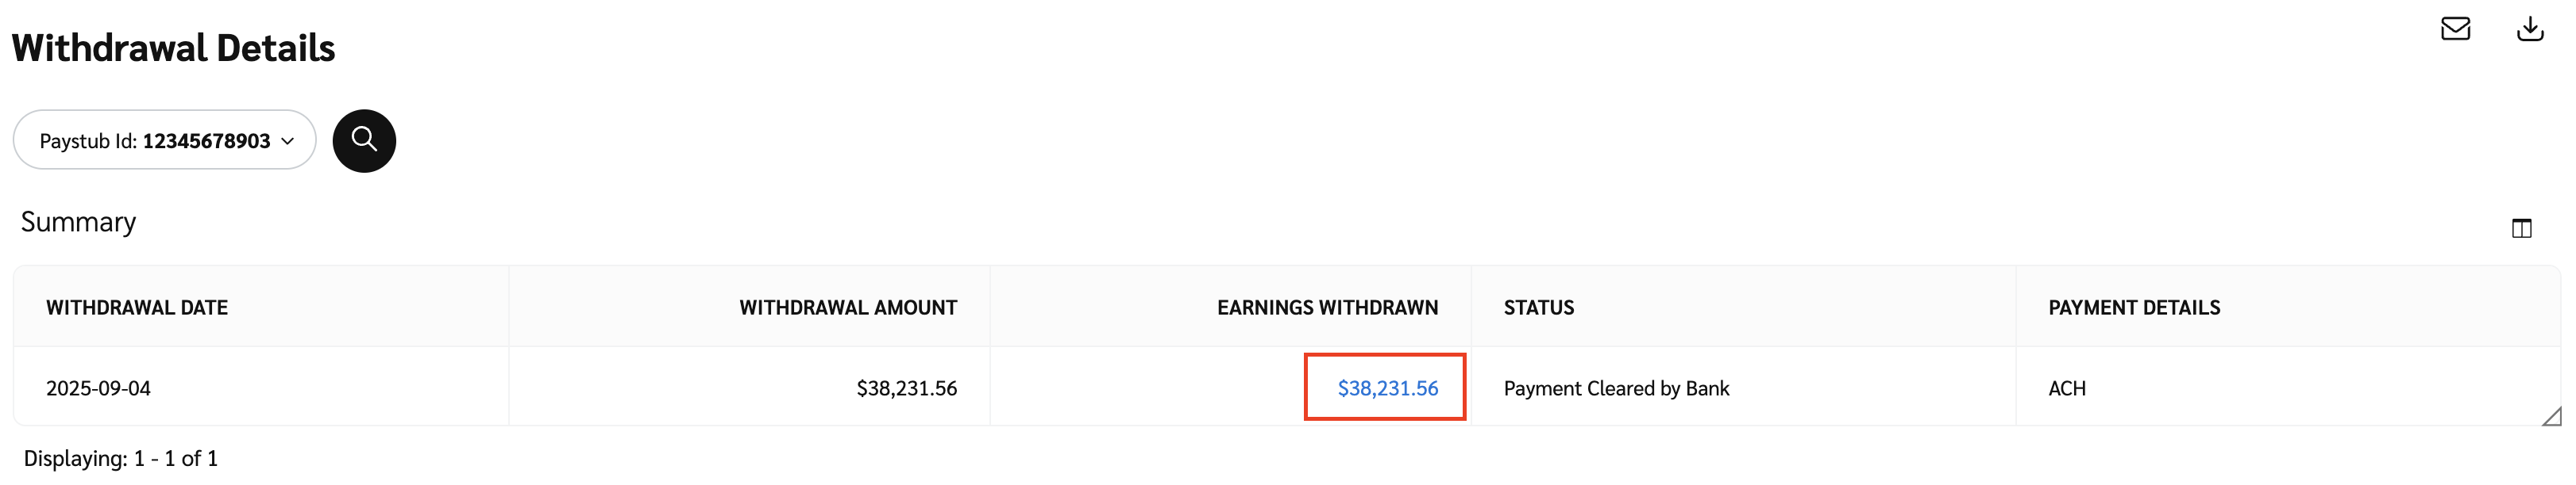The width and height of the screenshot is (2576, 485).
Task: Open the column layout chooser icon
Action: [x=2521, y=228]
